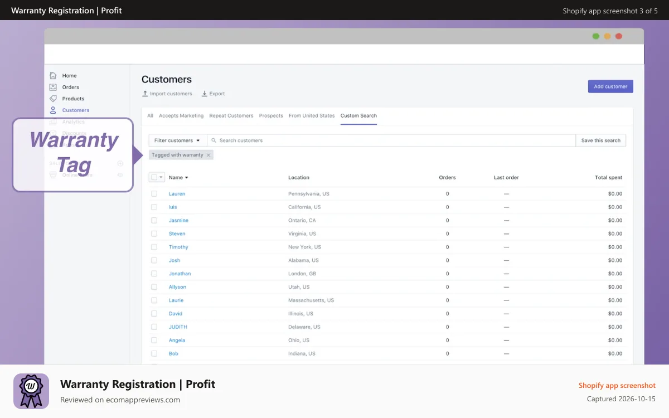Screen dimensions: 669x418
Task: Sort by the Name column header
Action: pos(178,177)
